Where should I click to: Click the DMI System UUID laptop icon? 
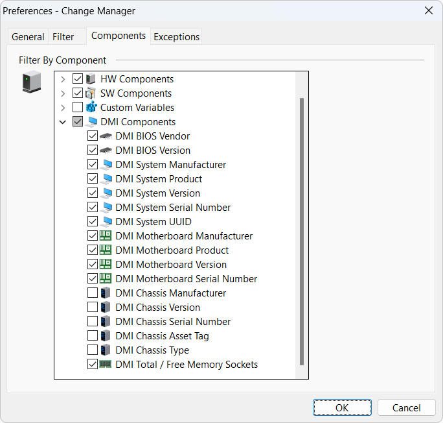click(106, 222)
